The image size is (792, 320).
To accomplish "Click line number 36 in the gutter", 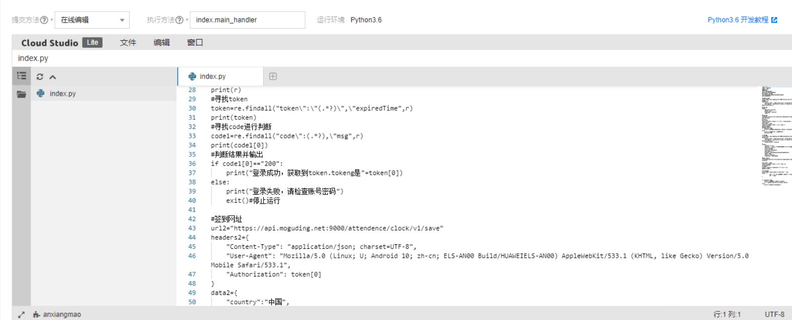I will click(x=192, y=164).
